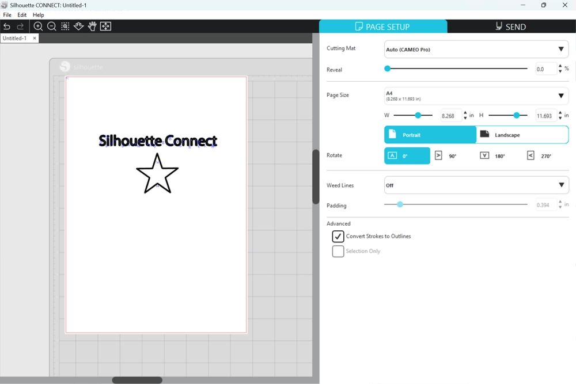Uncheck Convert Strokes to Outlines
The image size is (576, 384).
(x=338, y=237)
